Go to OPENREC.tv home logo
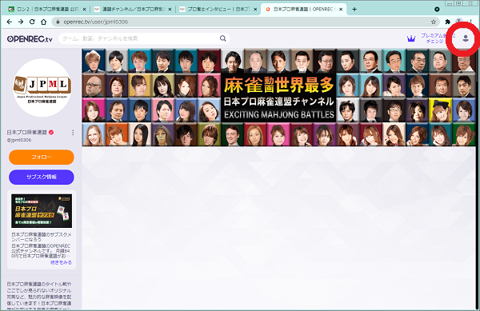This screenshot has width=480, height=311. coord(30,39)
